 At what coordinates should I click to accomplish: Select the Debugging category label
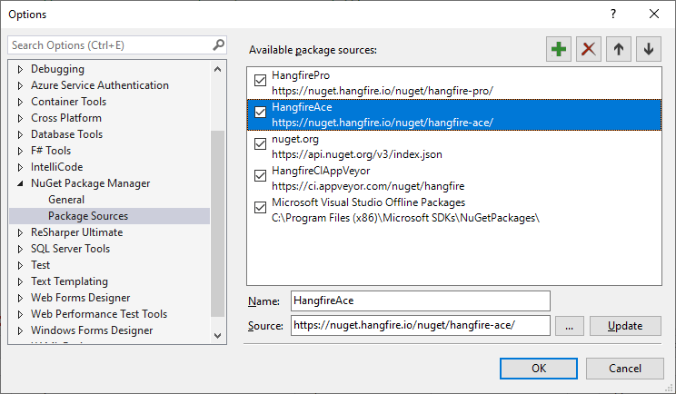coord(57,69)
